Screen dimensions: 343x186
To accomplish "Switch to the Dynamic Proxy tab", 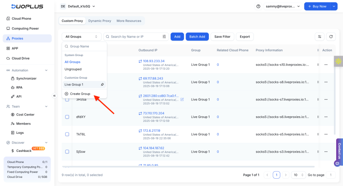I will click(100, 21).
